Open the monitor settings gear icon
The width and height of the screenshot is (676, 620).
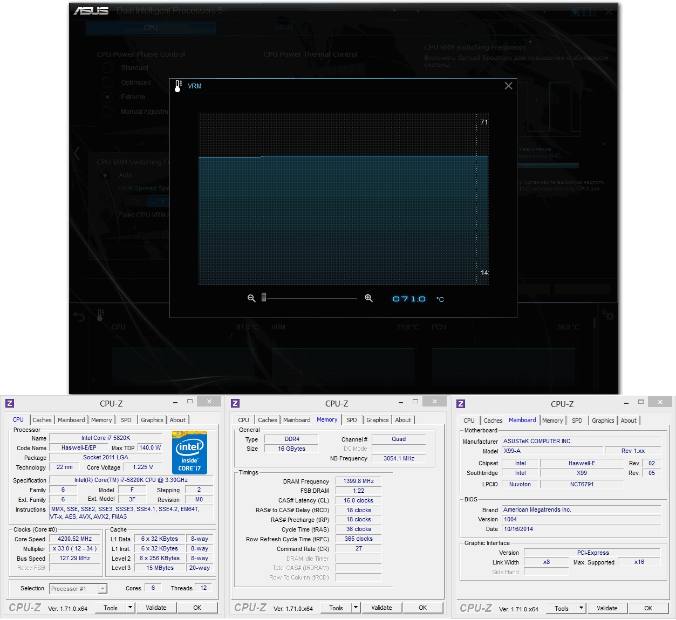(x=608, y=315)
